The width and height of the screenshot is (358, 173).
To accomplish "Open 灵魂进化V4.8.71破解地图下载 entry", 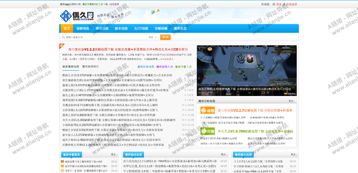I will coord(110,105).
